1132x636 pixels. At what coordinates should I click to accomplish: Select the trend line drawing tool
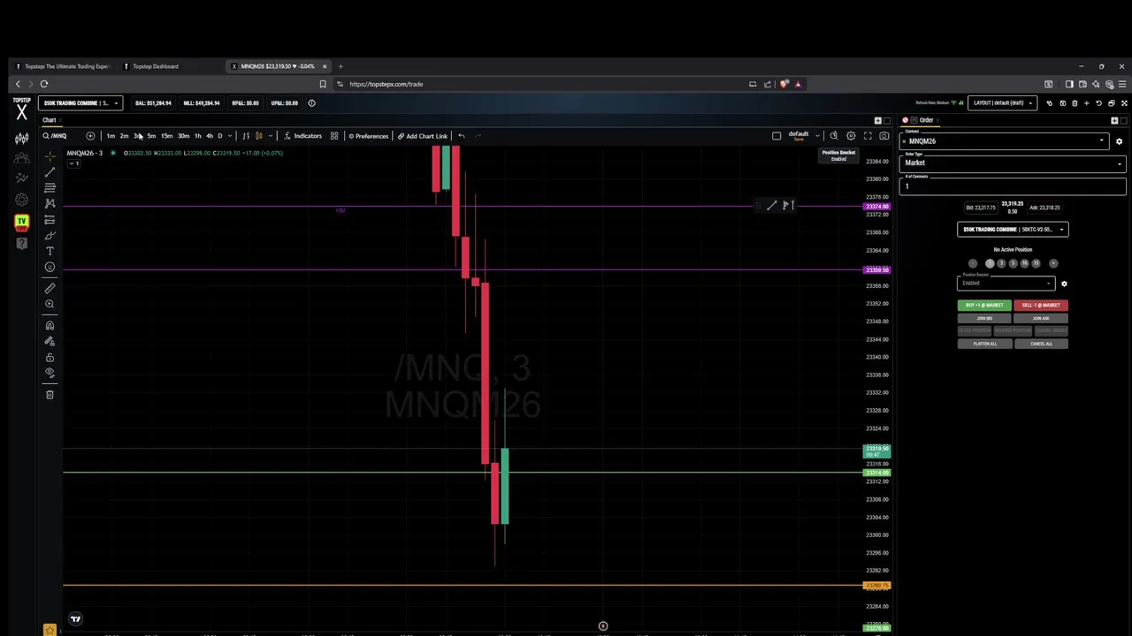pyautogui.click(x=50, y=172)
